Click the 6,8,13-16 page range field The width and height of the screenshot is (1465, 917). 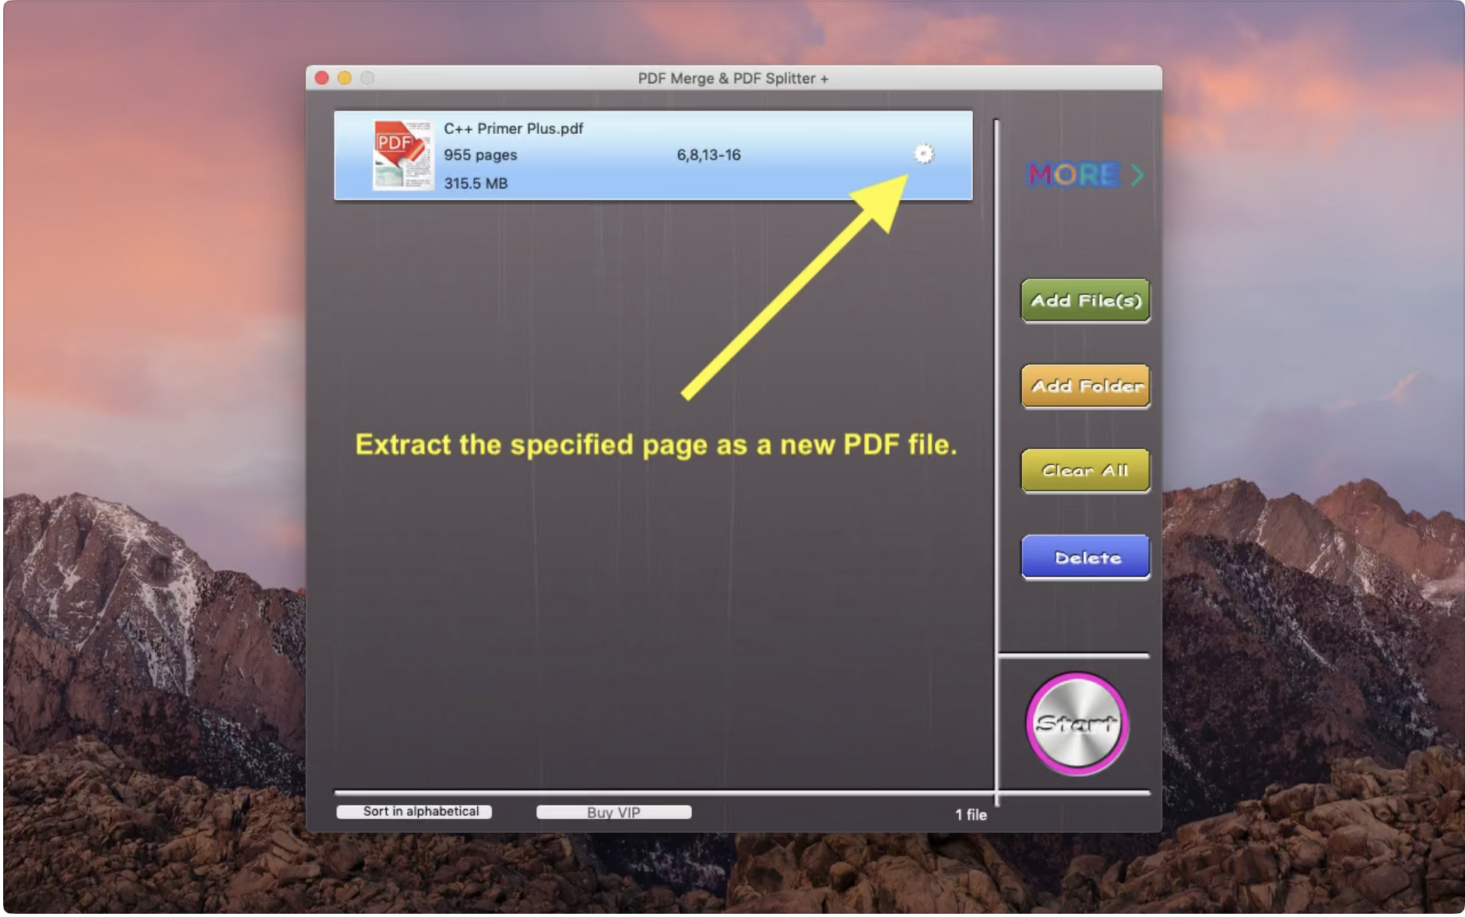pos(708,155)
